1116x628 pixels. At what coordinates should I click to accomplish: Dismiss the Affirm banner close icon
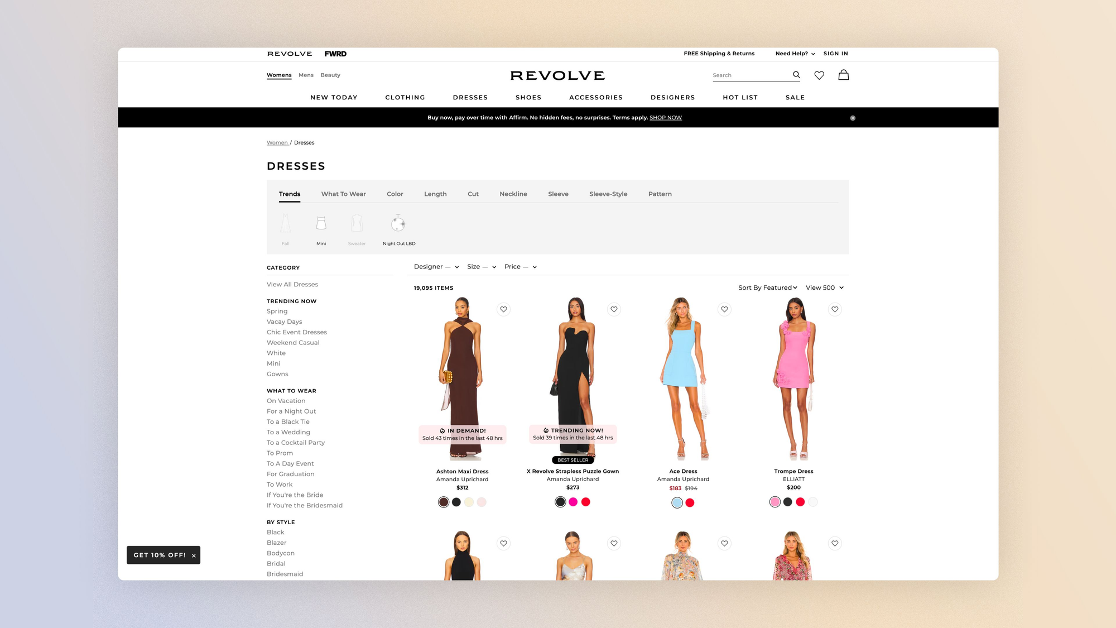852,118
